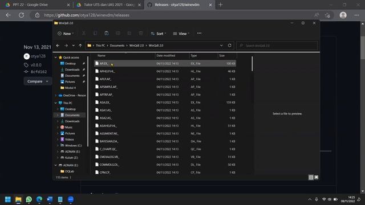
Task: Open the View dropdown menu
Action: tap(181, 34)
